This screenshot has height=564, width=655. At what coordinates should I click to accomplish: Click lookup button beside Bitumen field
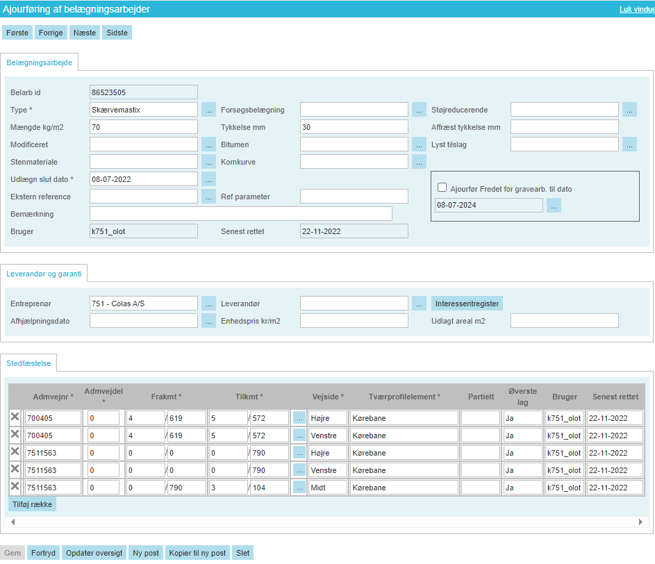[x=419, y=144]
